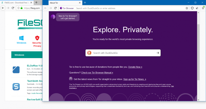
Task: Reload the FileSG page
Action: point(13,8)
